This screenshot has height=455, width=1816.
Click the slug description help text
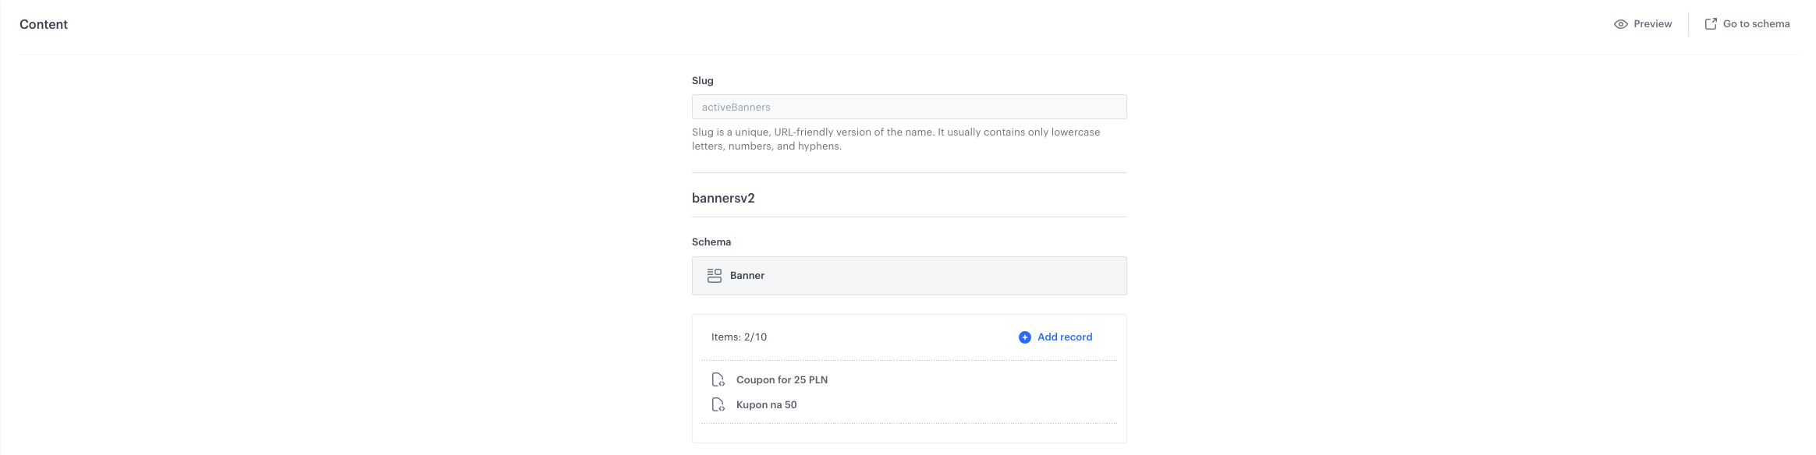[896, 139]
